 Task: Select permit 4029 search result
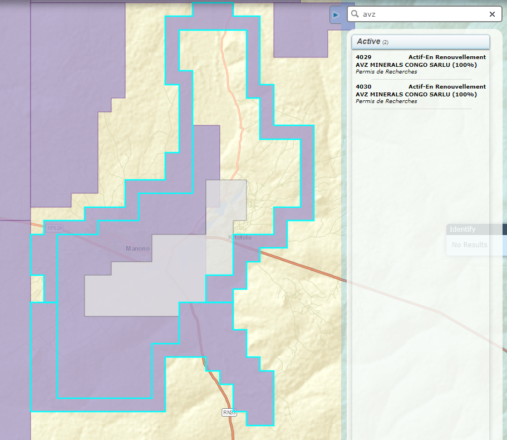coord(420,65)
